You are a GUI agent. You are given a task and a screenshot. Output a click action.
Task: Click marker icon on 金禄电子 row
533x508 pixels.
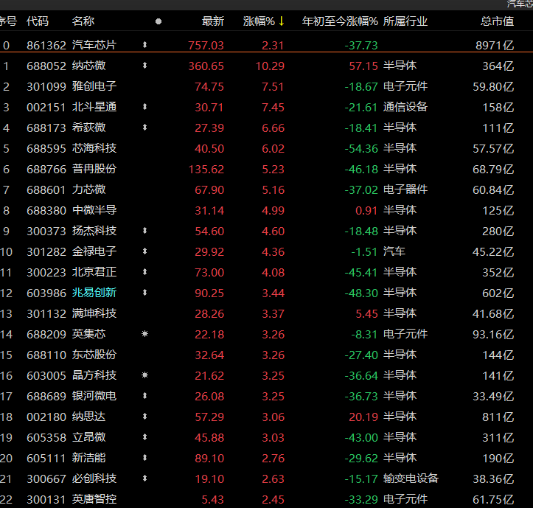tap(144, 251)
